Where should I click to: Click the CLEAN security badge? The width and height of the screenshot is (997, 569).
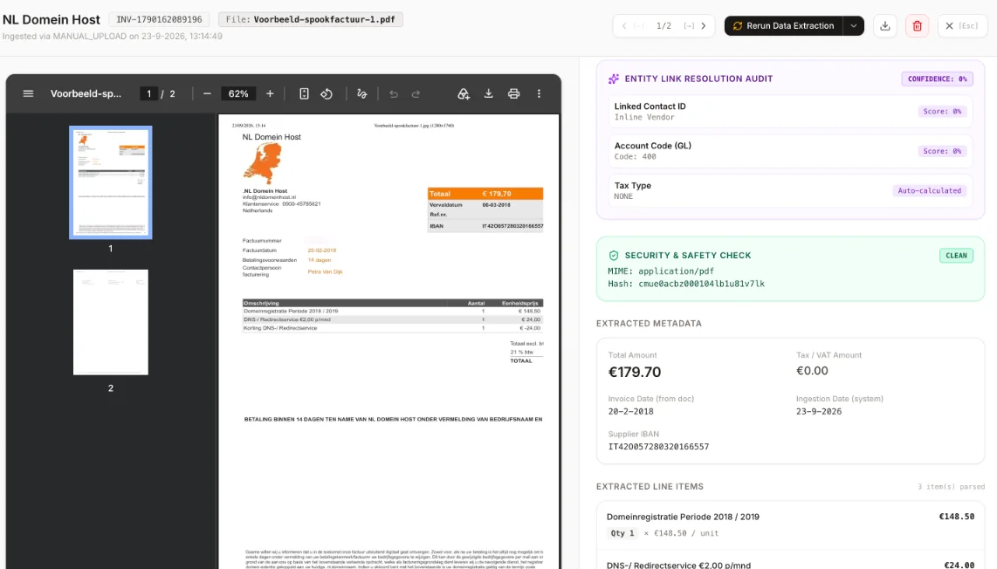pyautogui.click(x=956, y=256)
